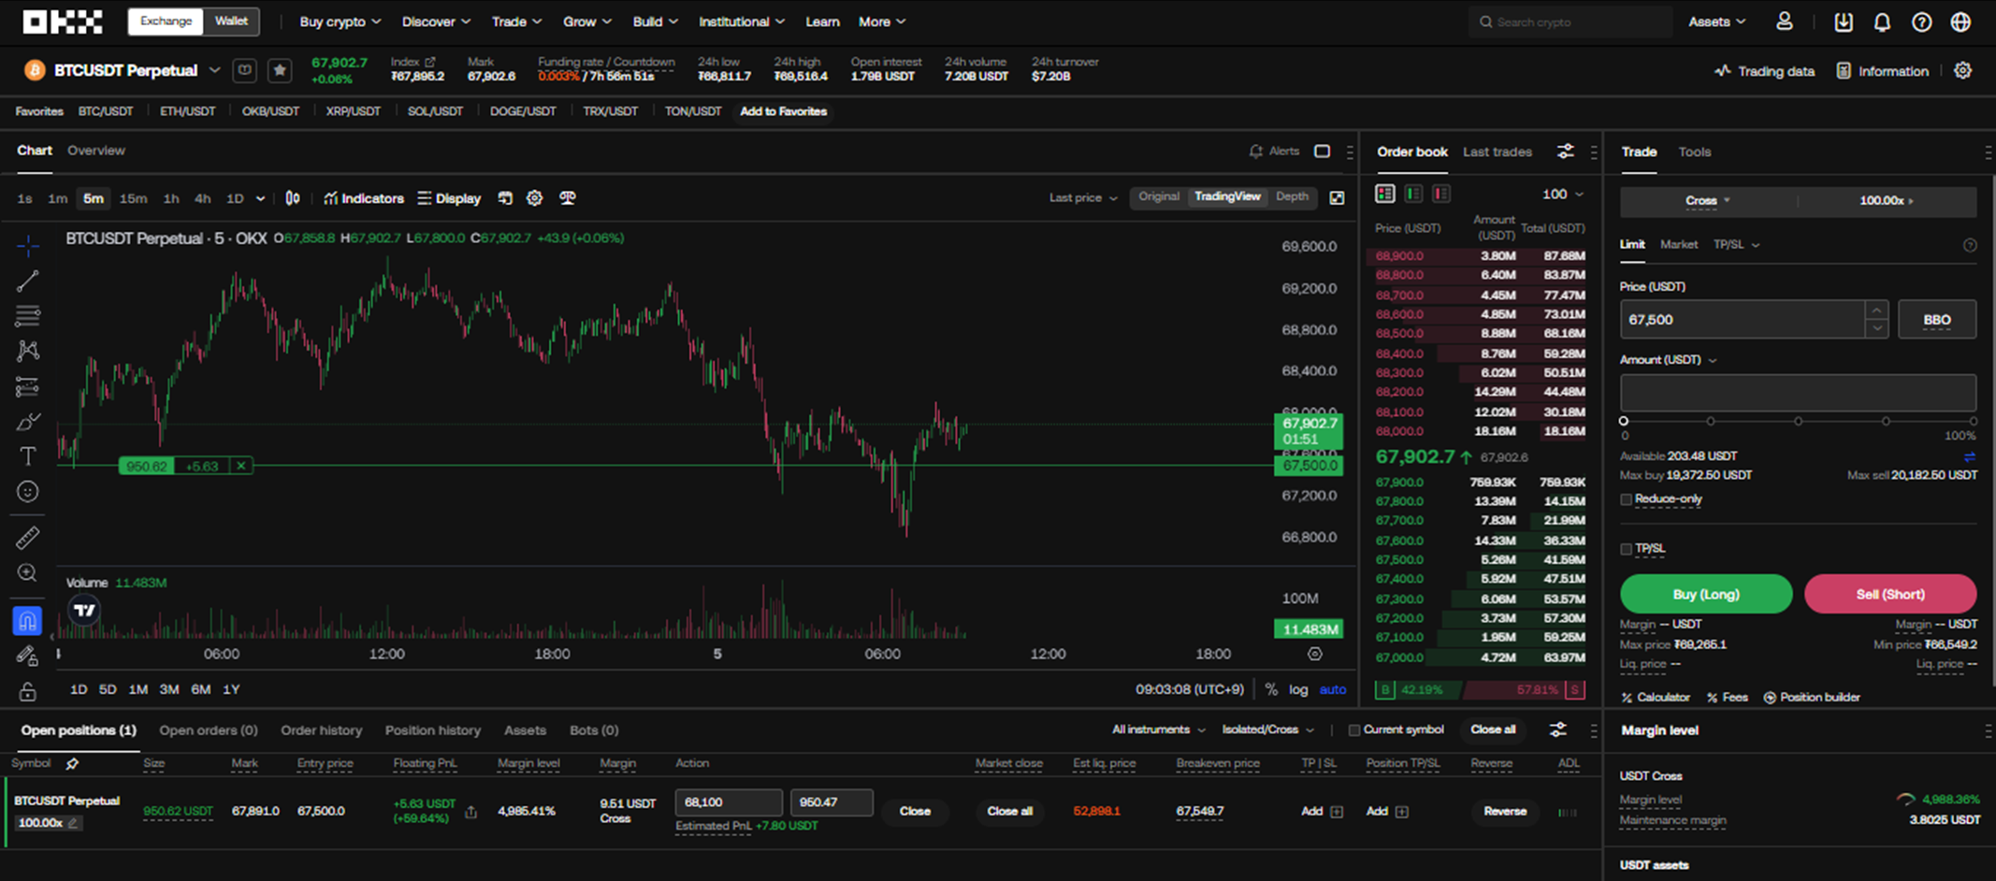The height and width of the screenshot is (881, 1996).
Task: Switch to Exchange mode
Action: click(166, 21)
